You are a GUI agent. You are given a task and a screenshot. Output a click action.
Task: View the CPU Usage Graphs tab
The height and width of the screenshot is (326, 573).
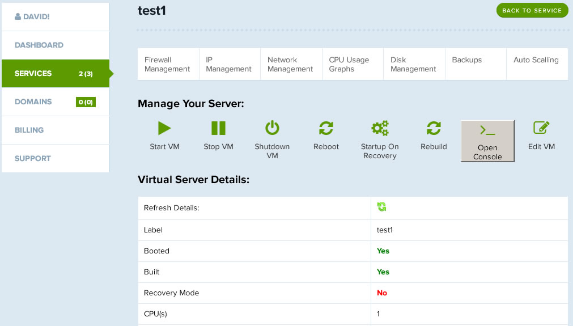pos(353,64)
